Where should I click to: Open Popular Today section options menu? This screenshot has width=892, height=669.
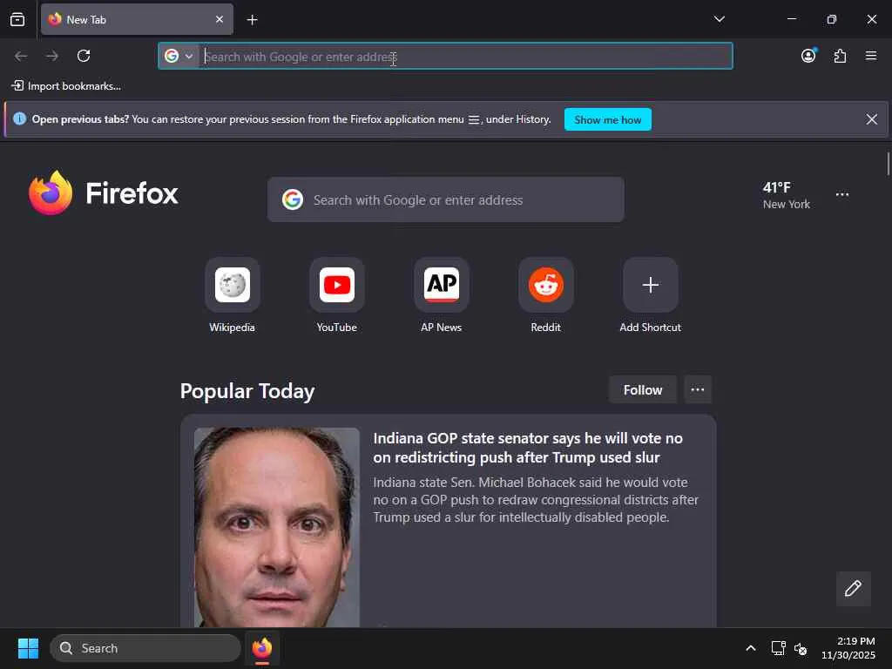(x=698, y=389)
